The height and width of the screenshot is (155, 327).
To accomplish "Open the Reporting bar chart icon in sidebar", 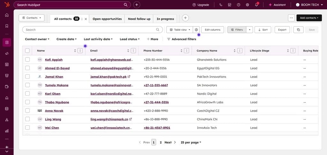I will (7, 131).
